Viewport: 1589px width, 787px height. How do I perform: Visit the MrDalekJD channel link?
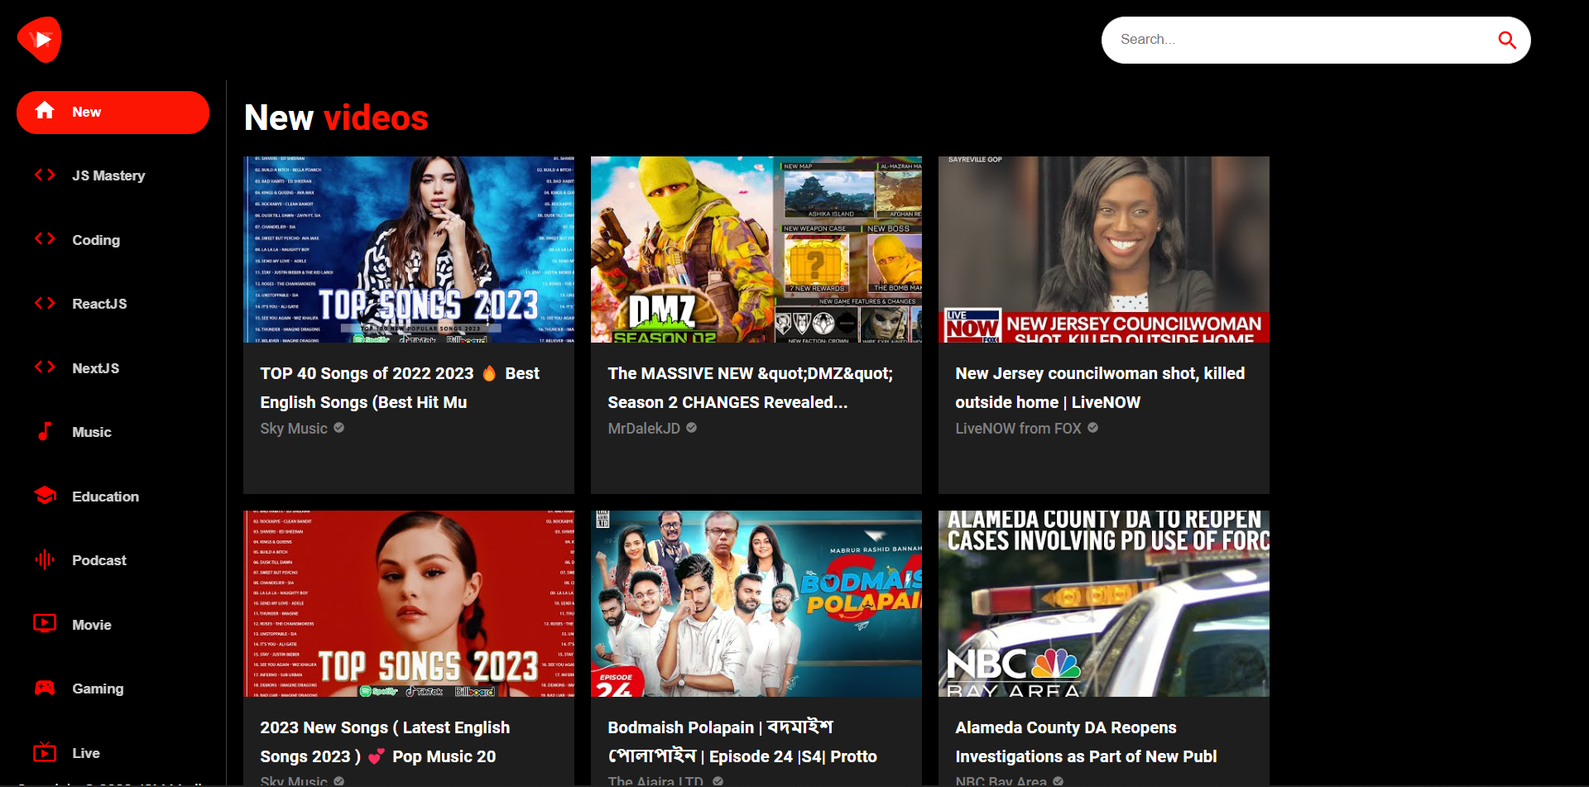[x=644, y=429]
